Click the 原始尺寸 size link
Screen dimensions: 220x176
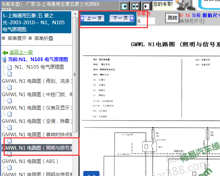211,15
